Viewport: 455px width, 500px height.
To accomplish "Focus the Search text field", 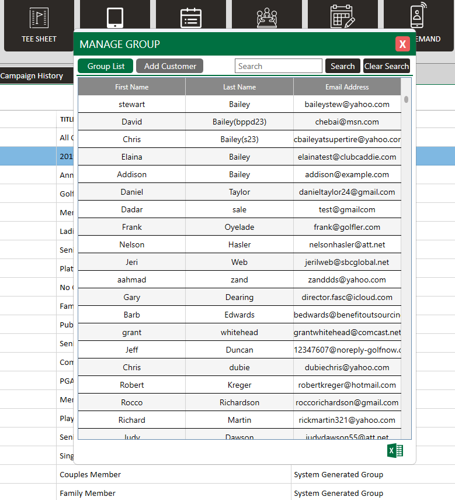I will coord(279,66).
